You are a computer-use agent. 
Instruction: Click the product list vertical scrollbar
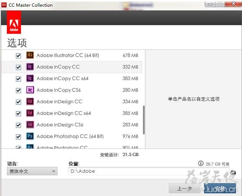click(144, 120)
